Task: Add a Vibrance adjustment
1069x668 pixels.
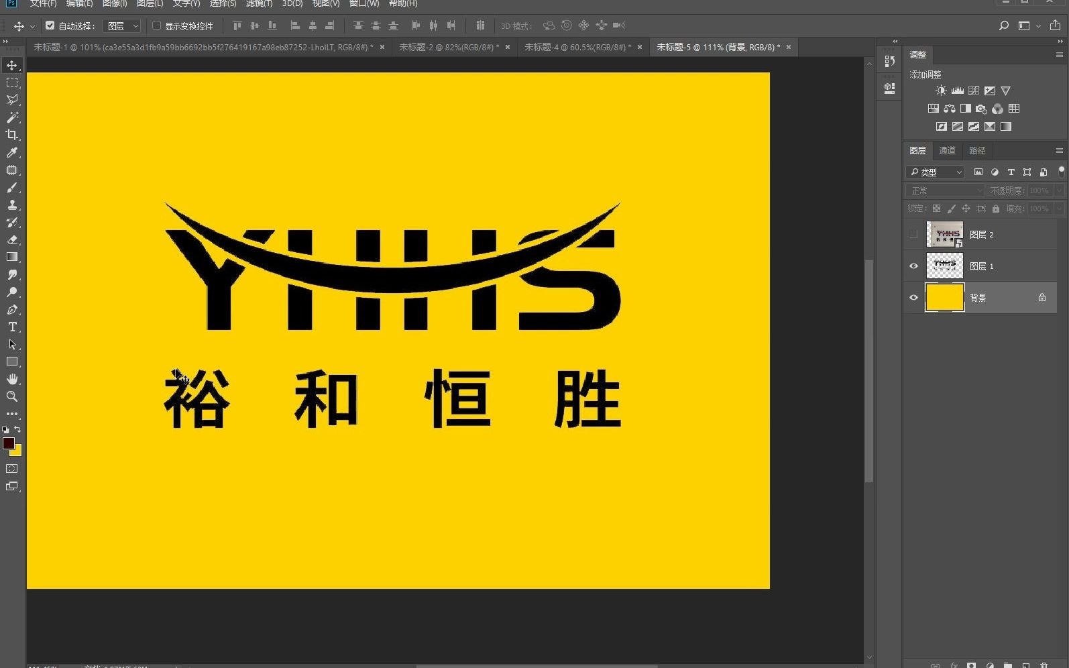Action: point(1006,91)
